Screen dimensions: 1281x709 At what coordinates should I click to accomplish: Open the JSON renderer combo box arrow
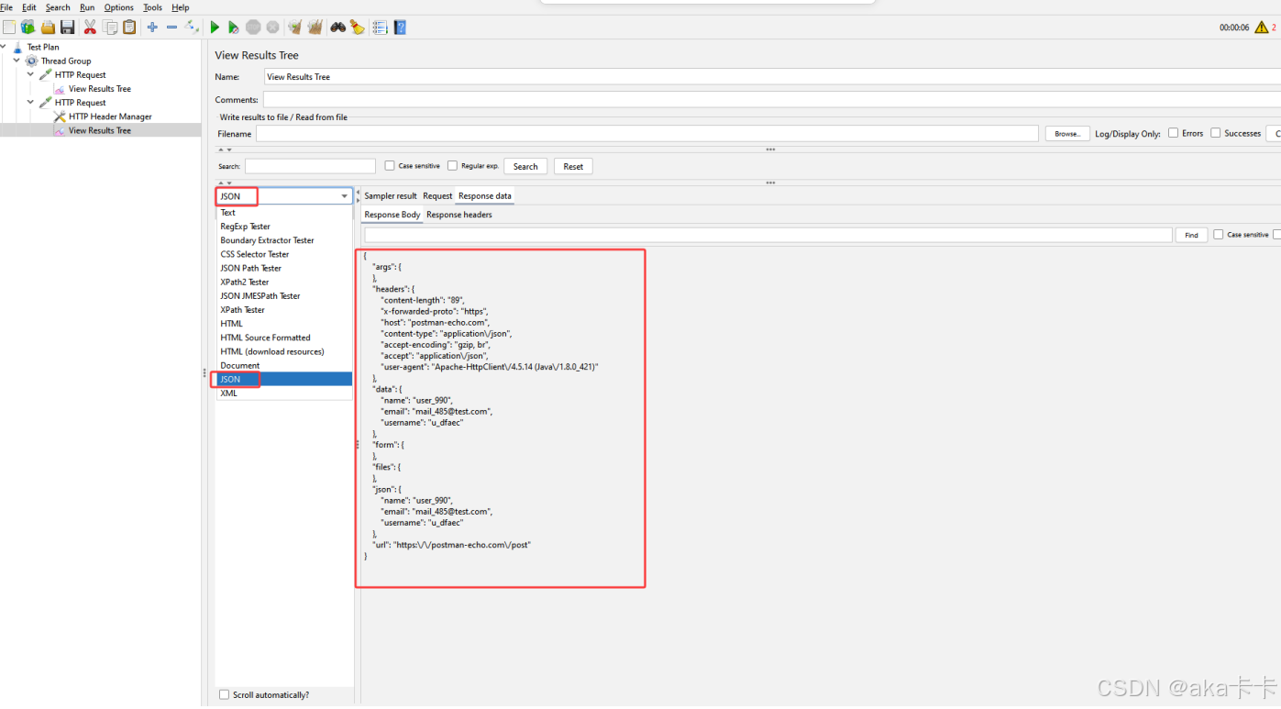pyautogui.click(x=345, y=196)
